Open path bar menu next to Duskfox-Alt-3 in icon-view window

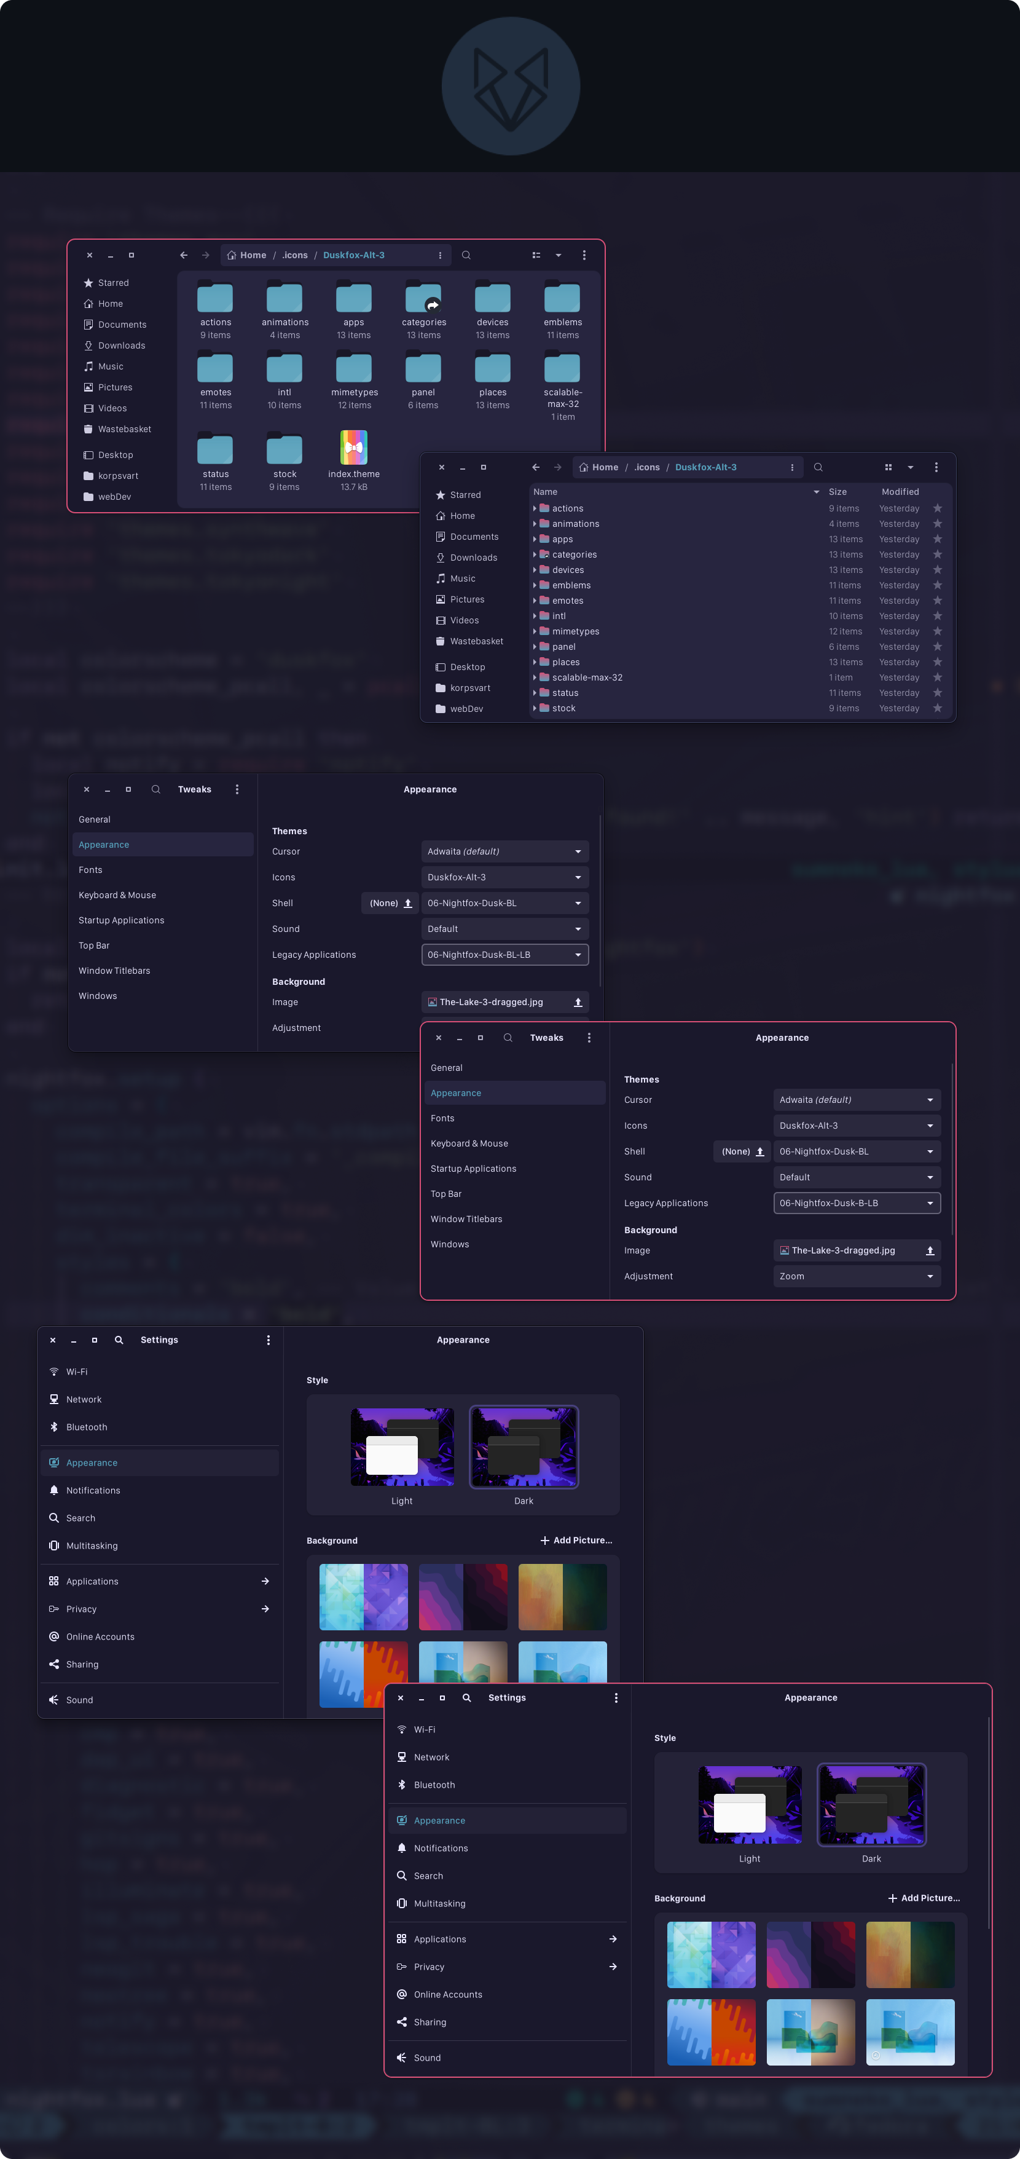440,256
